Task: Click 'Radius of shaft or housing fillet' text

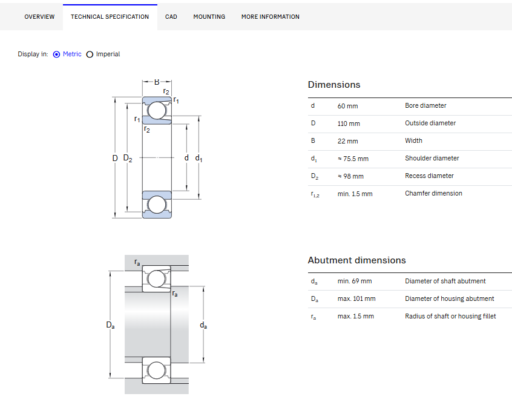Action: [x=450, y=317]
